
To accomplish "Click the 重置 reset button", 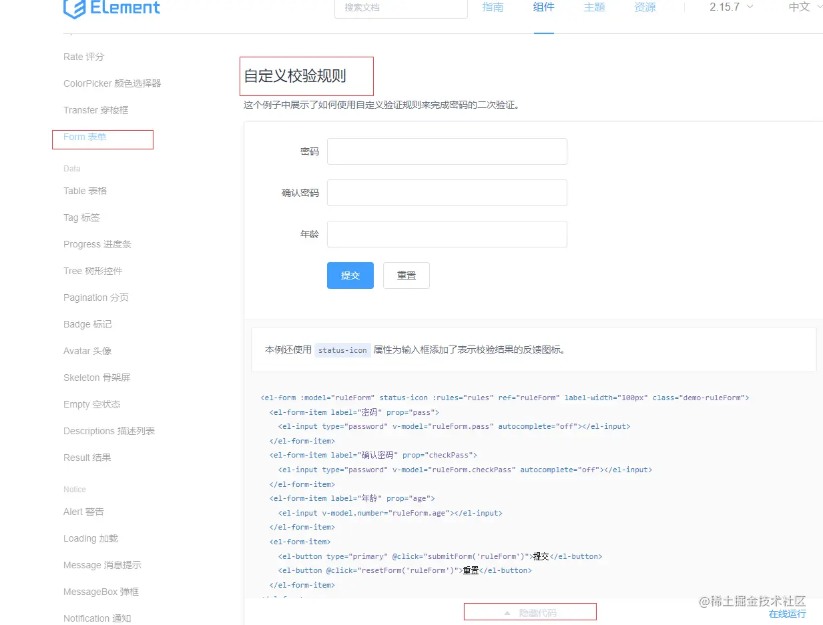I will click(406, 275).
